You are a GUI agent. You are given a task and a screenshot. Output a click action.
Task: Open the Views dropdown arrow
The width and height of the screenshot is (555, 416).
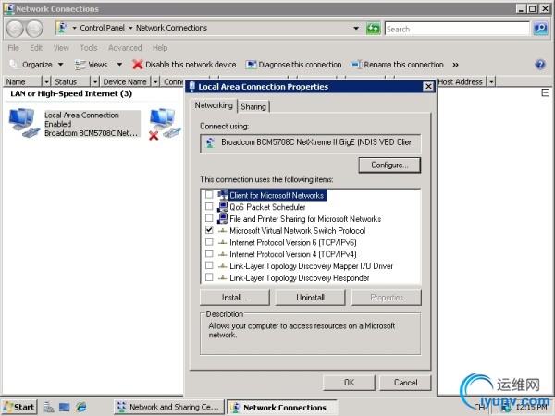pos(119,65)
